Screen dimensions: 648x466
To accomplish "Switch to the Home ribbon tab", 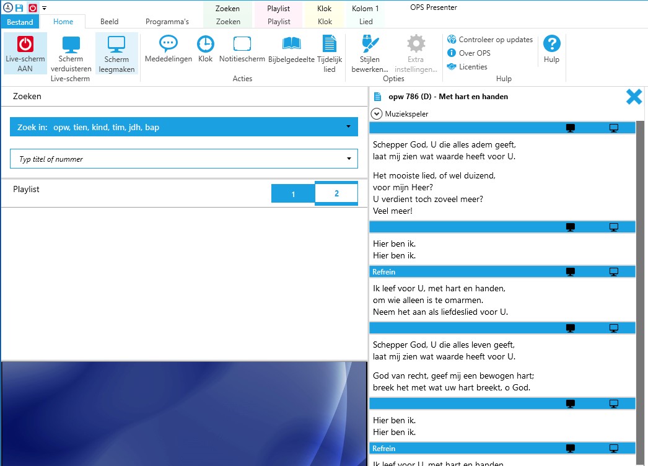I will click(x=63, y=22).
